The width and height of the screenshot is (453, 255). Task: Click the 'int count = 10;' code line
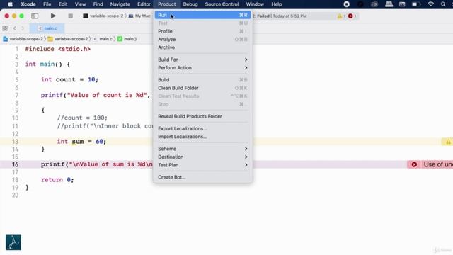click(x=69, y=79)
